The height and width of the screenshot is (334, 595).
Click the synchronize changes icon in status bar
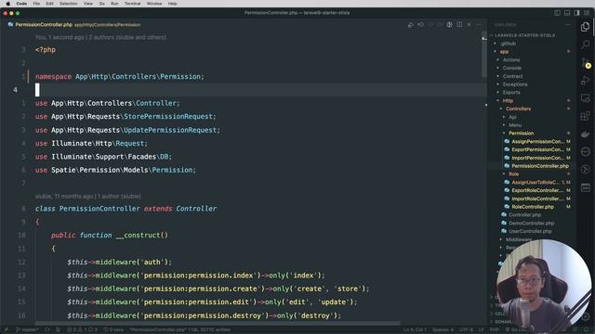tap(47, 330)
